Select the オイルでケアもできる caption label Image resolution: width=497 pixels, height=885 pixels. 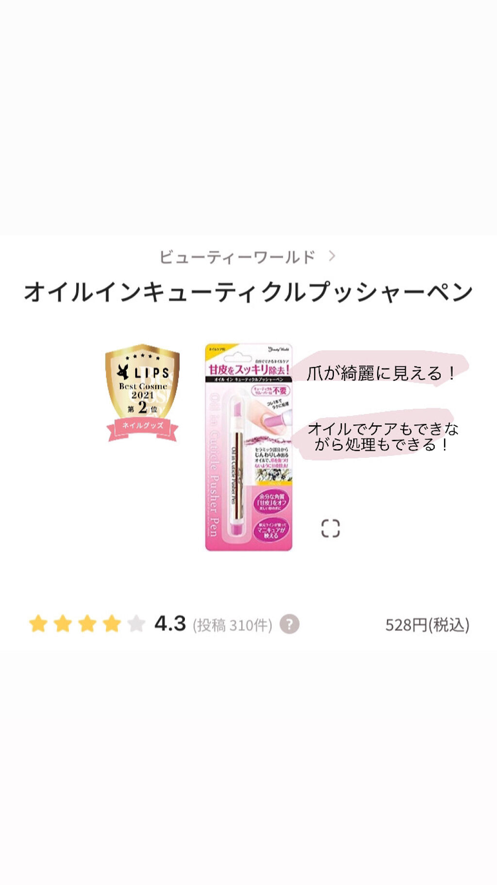pos(382,436)
